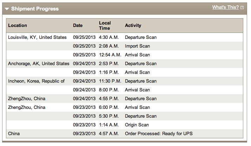Screen dimensions: 251x146
Task: Collapse the Shipment Progress section triangle
Action: 7,9
